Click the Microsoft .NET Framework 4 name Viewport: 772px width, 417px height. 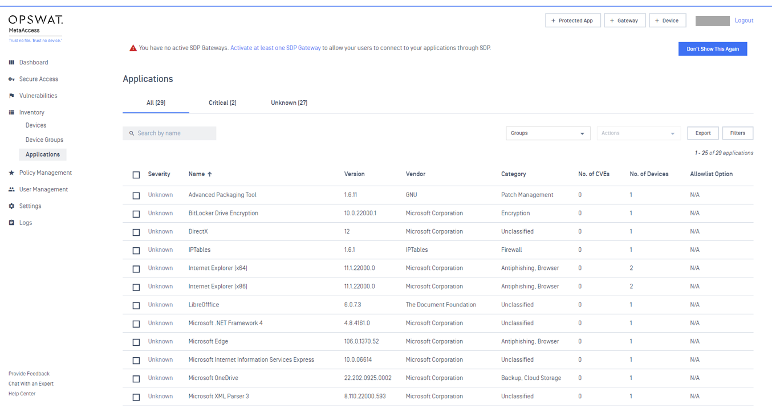226,323
